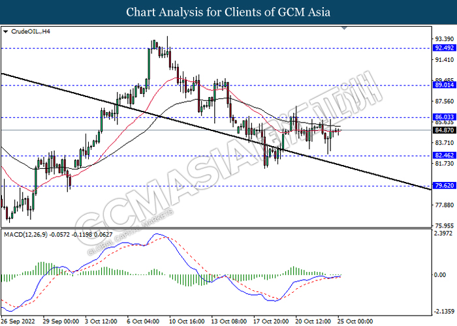Click the 20 Oct 12:00 time label
This screenshot has height=326, width=457.
point(313,321)
